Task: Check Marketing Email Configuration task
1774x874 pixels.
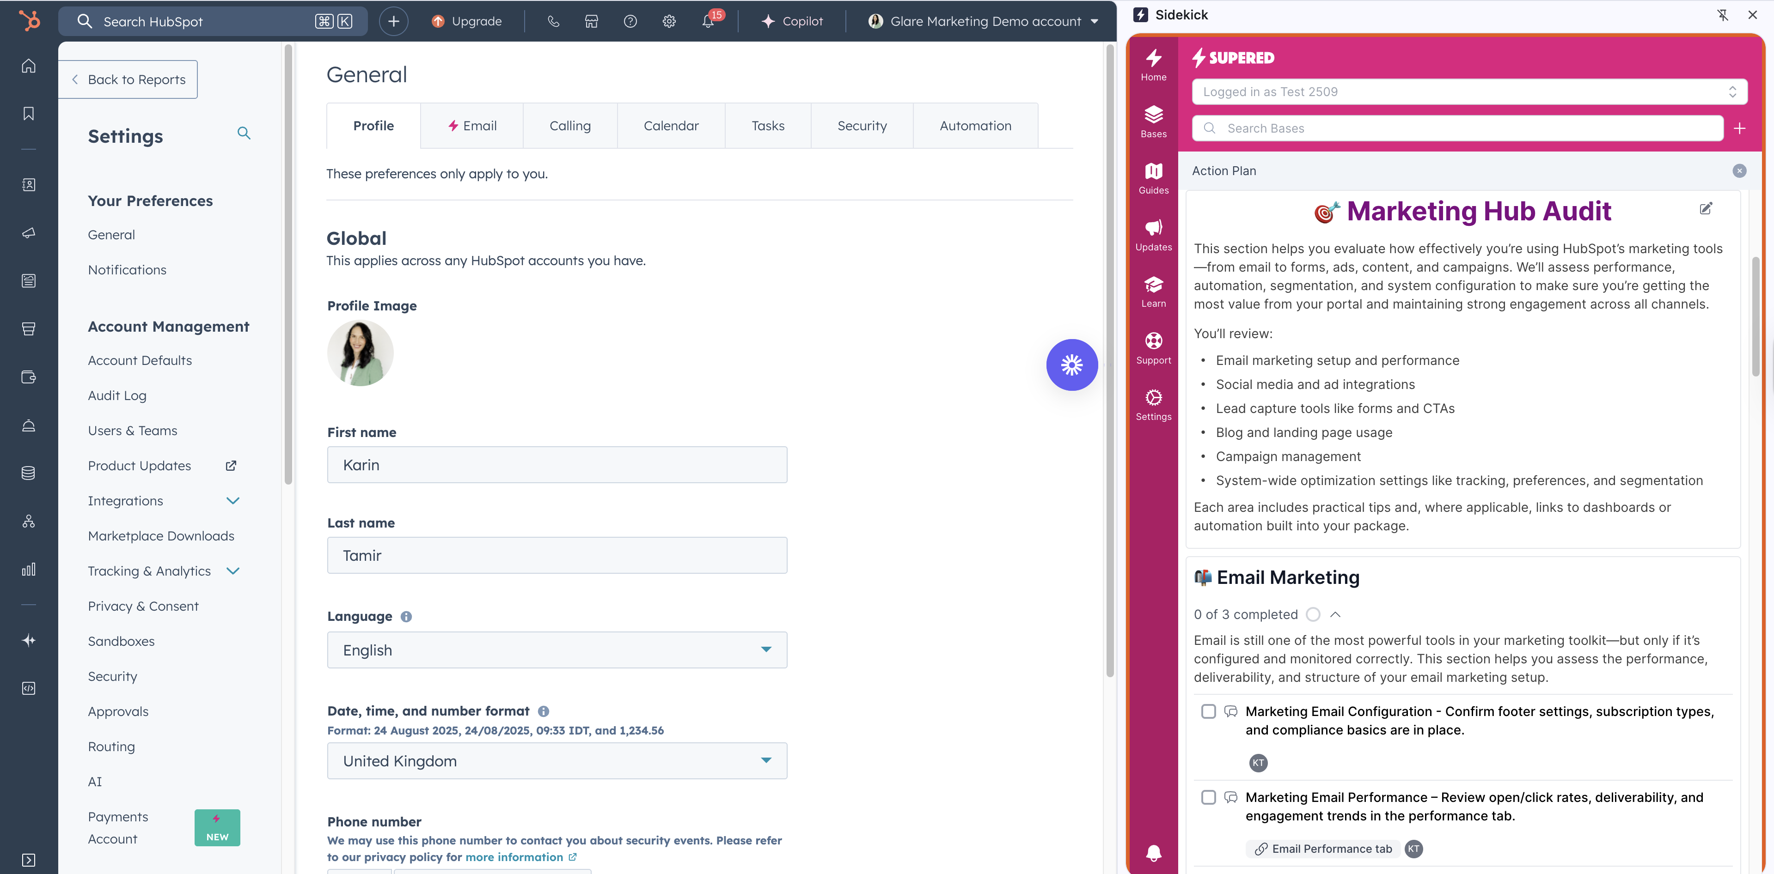Action: coord(1209,711)
